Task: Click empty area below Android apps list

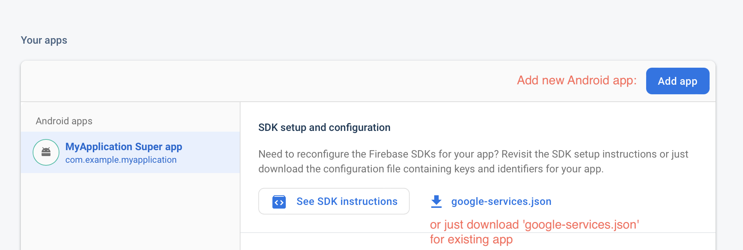Action: click(x=130, y=211)
